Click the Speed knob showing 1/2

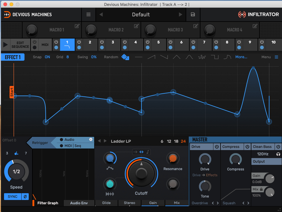click(x=16, y=171)
